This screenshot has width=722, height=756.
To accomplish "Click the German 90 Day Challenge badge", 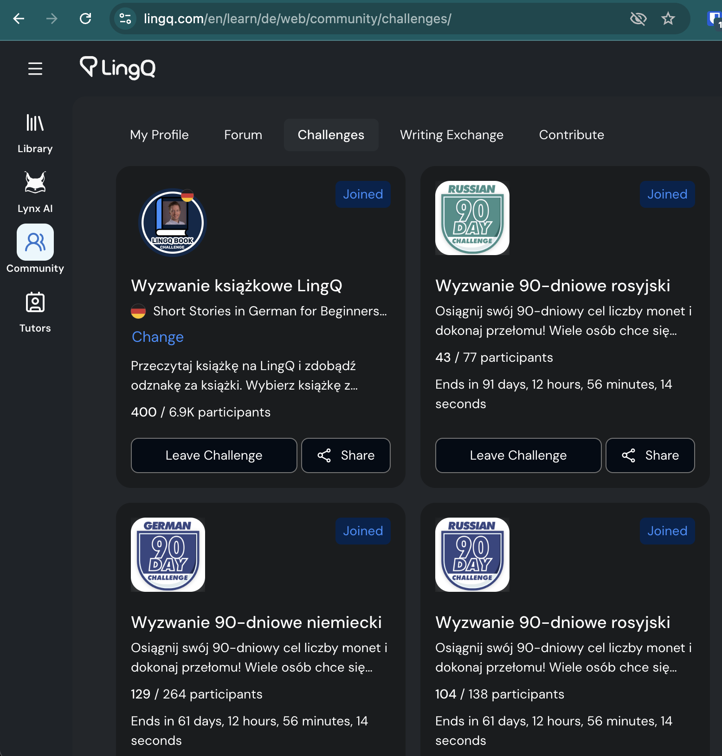I will [168, 555].
